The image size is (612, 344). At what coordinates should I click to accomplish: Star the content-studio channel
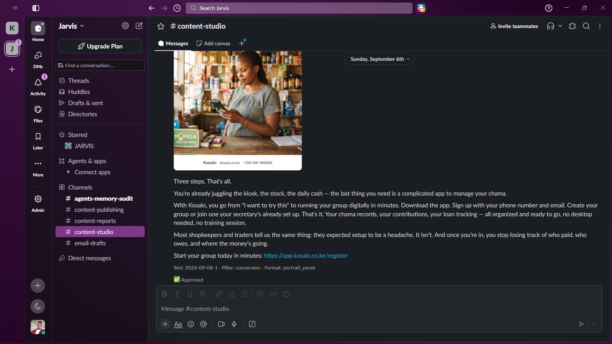pos(161,26)
